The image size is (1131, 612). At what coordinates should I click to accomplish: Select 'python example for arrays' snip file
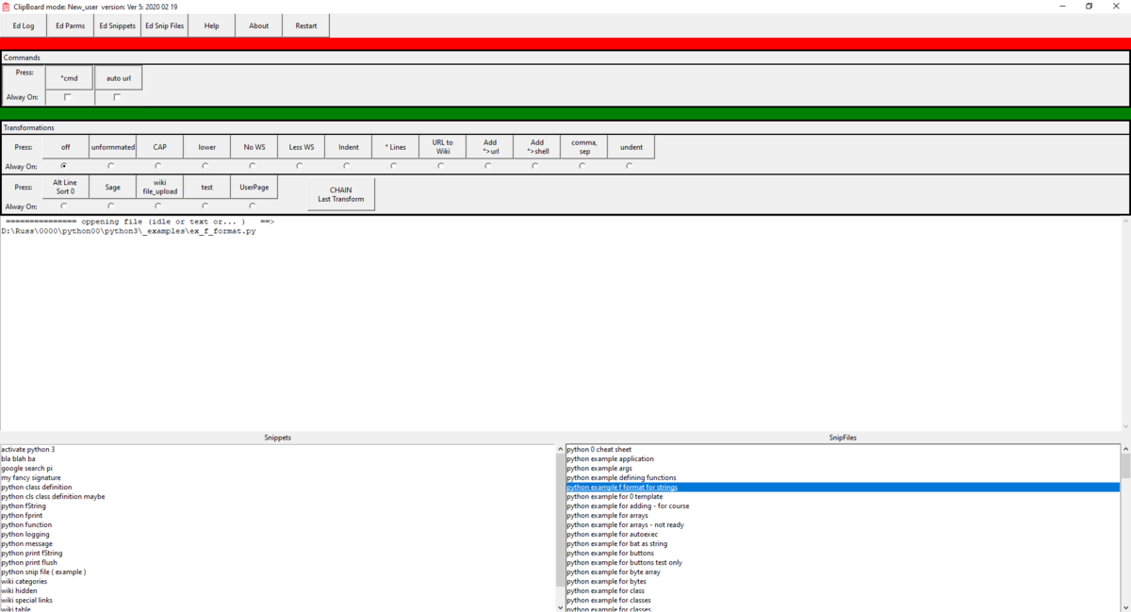coord(607,516)
